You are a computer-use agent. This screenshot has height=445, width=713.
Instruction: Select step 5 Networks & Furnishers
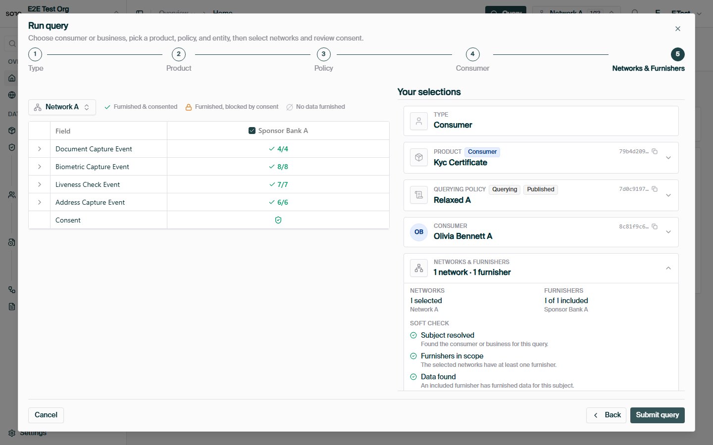pyautogui.click(x=678, y=54)
